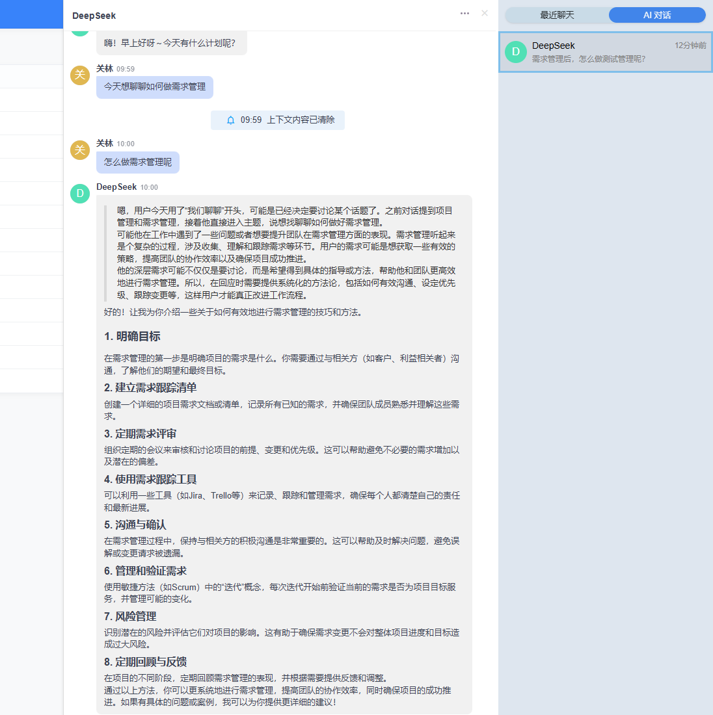Switch to the AI 对话 tab
713x715 pixels.
point(657,15)
